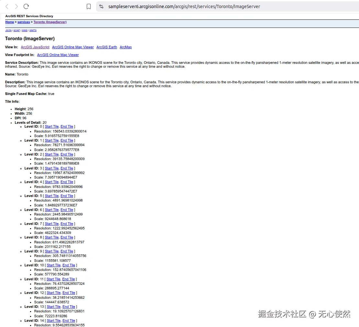Click the 'Name: Toronto' line
The height and width of the screenshot is (327, 359).
17,74
